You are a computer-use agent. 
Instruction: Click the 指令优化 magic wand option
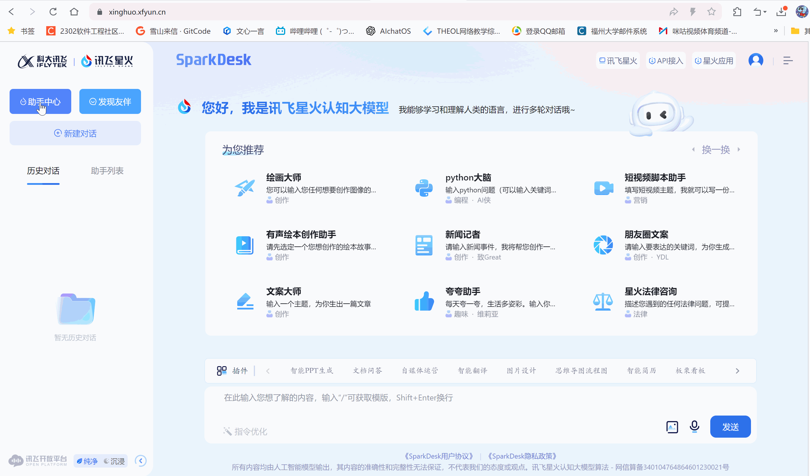click(245, 431)
